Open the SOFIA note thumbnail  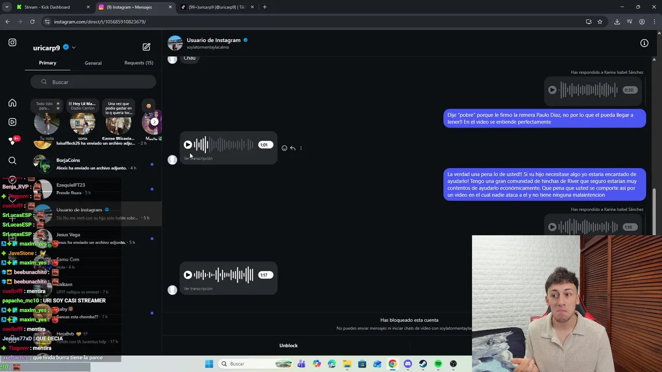83,123
